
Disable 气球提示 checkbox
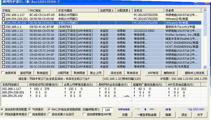click(30, 109)
